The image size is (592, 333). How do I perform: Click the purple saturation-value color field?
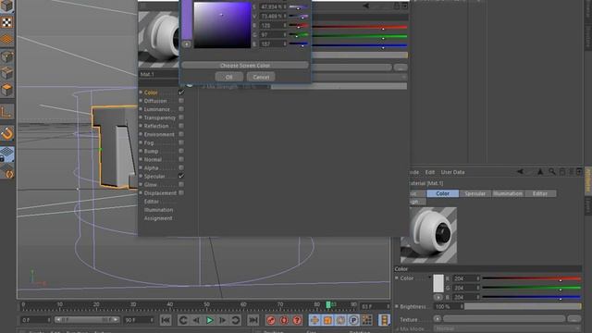(x=222, y=25)
